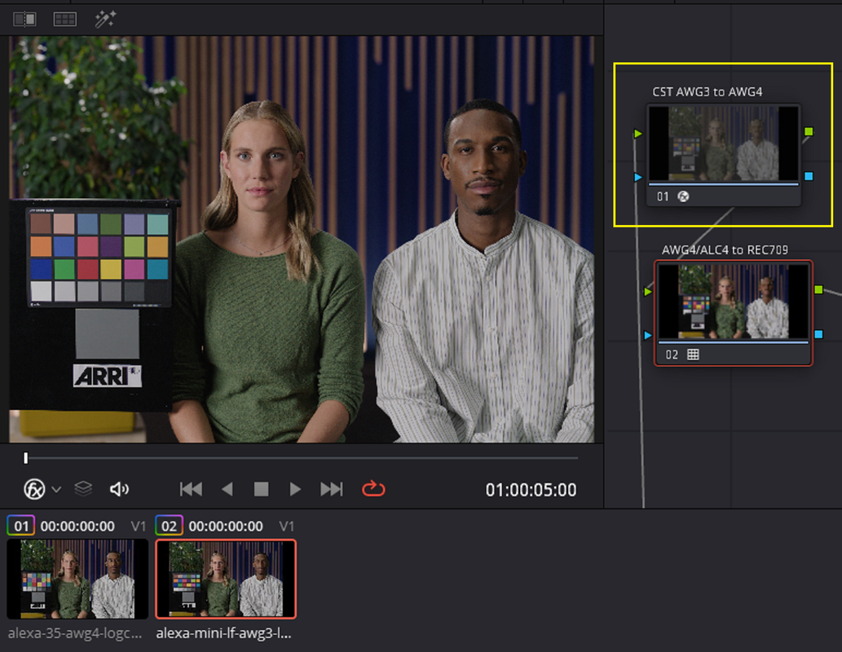Click the viewer timecode 01:00:05:00
The height and width of the screenshot is (652, 842).
(x=531, y=490)
